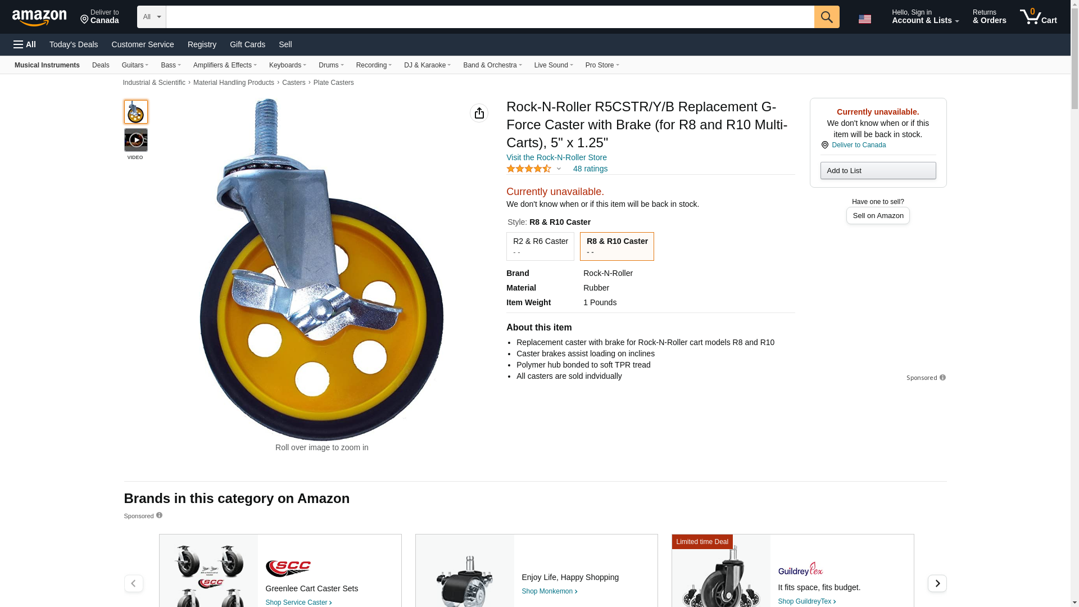This screenshot has height=607, width=1079.
Task: Expand the star rating breakdown popover
Action: [558, 169]
